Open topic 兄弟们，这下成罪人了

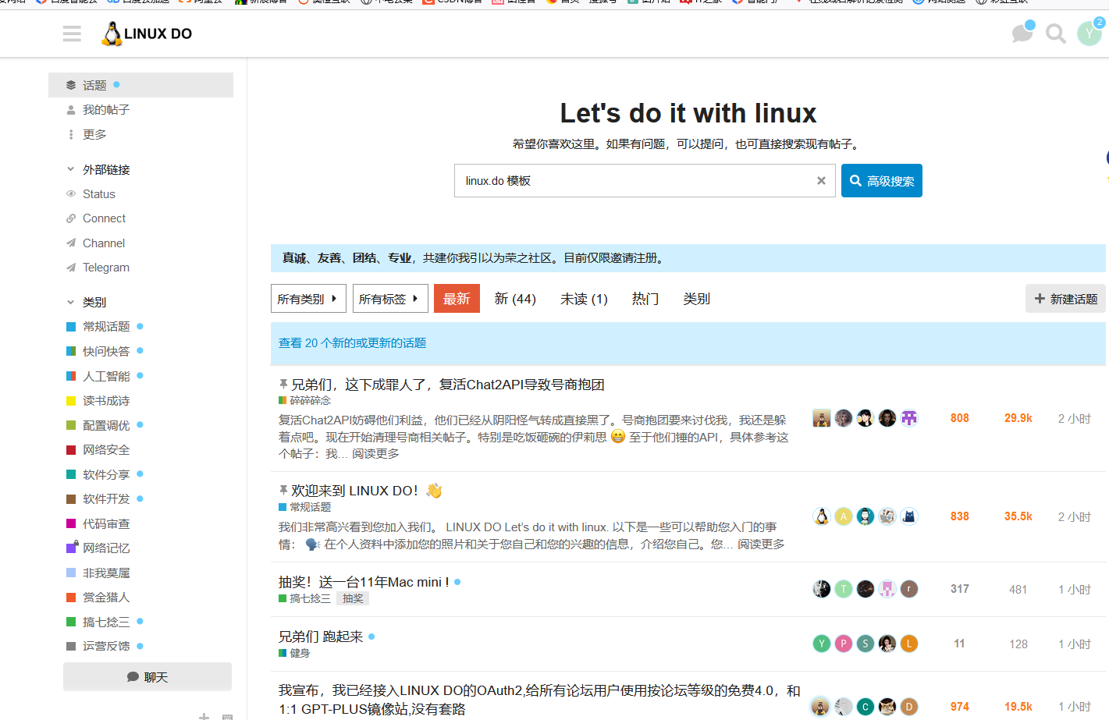click(448, 385)
